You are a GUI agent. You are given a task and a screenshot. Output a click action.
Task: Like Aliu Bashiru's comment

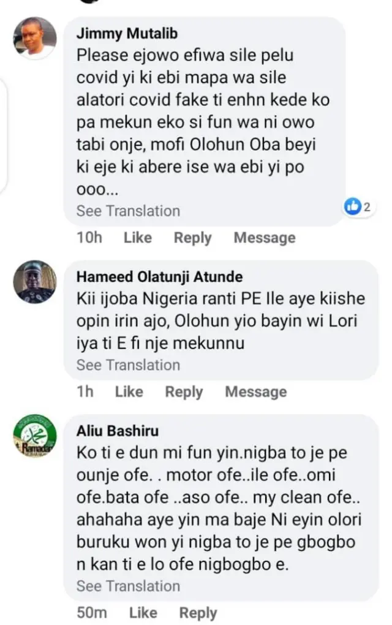[x=143, y=612]
